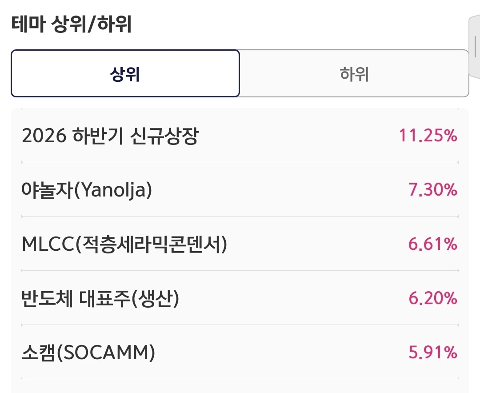480x393 pixels.
Task: Select the 소캠(SOCAMM) theme row
Action: coord(240,352)
